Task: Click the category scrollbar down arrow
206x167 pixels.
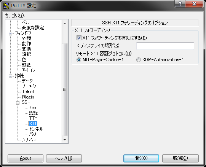Action: (x=65, y=140)
